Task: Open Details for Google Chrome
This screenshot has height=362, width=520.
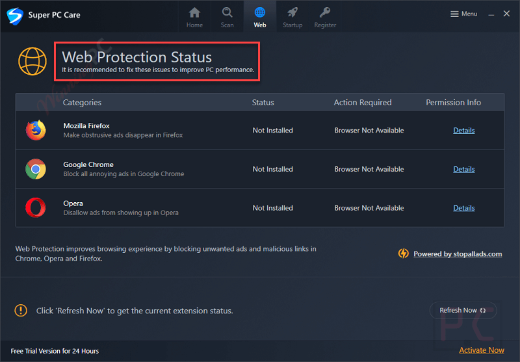Action: pyautogui.click(x=464, y=169)
